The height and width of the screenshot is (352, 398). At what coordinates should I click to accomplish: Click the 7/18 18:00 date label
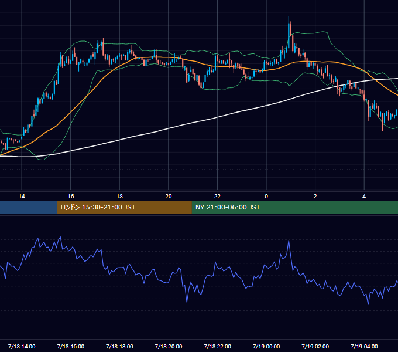point(119,346)
